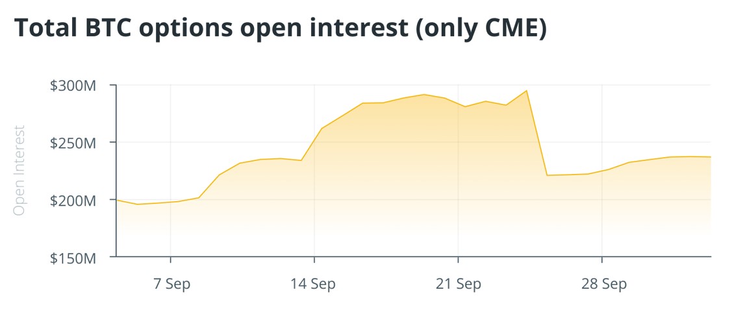Click the 7 Sep tick mark on x-axis
The height and width of the screenshot is (309, 747).
[171, 260]
